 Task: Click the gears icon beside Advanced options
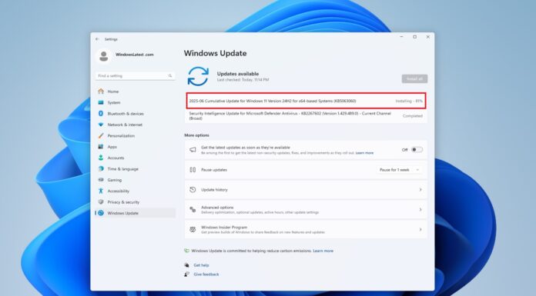click(193, 210)
